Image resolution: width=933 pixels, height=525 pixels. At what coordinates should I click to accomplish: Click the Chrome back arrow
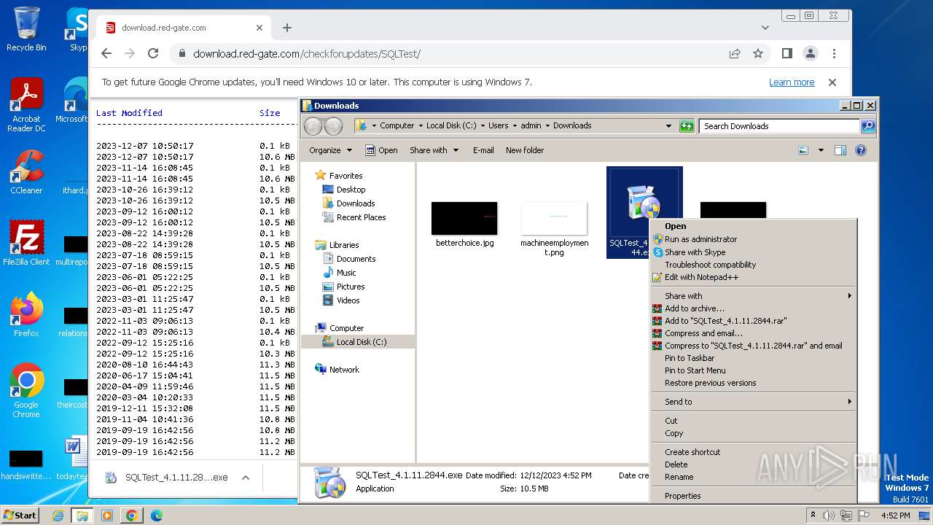[x=106, y=53]
